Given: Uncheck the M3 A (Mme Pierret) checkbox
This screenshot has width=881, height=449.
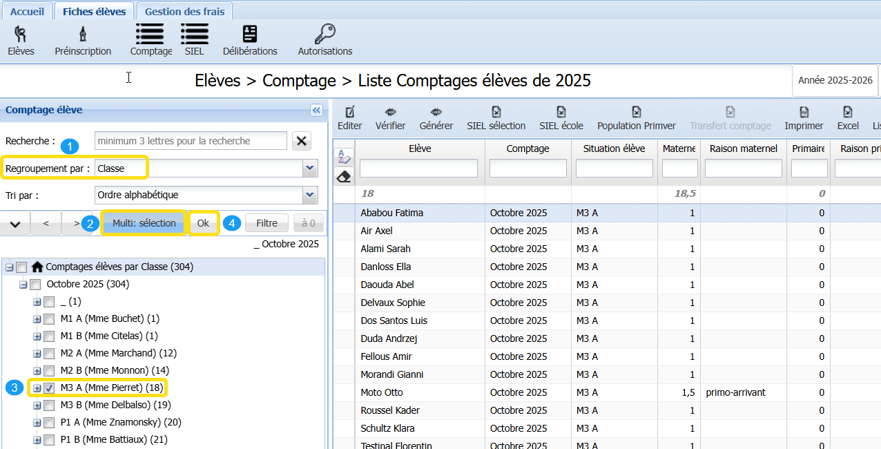Looking at the screenshot, I should (x=49, y=388).
